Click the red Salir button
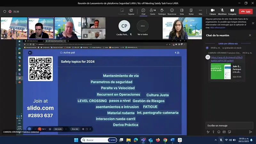Screen dimensions: 256x144 pos(246,12)
